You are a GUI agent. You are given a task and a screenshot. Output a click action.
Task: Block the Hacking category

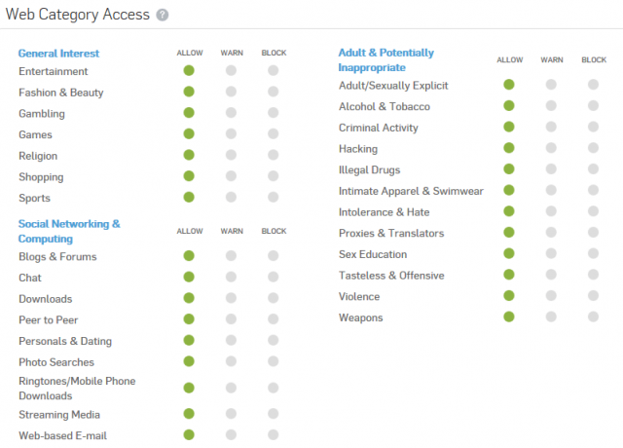[593, 148]
